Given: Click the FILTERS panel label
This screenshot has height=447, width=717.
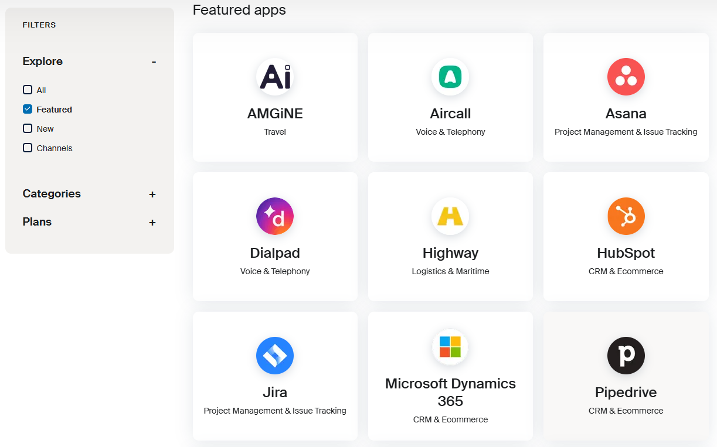Looking at the screenshot, I should coord(39,25).
